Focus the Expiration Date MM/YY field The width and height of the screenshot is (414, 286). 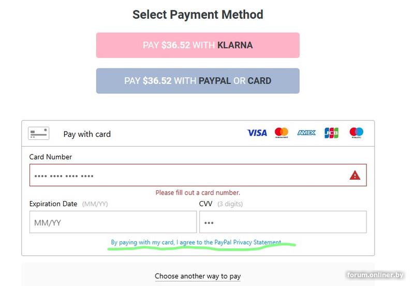[113, 222]
